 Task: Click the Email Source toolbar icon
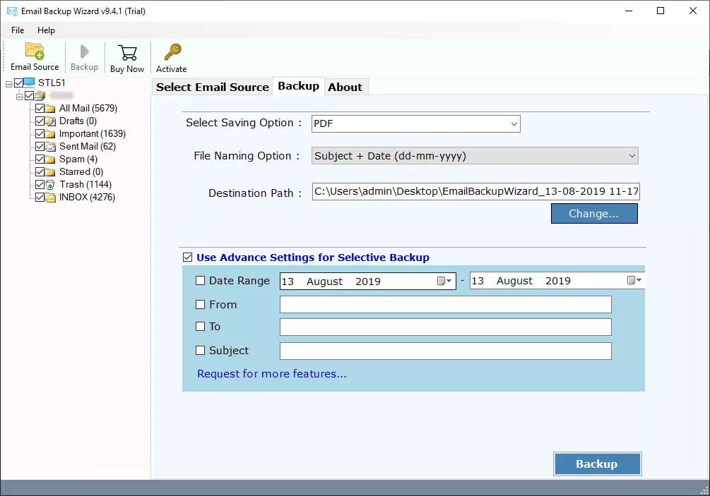35,52
